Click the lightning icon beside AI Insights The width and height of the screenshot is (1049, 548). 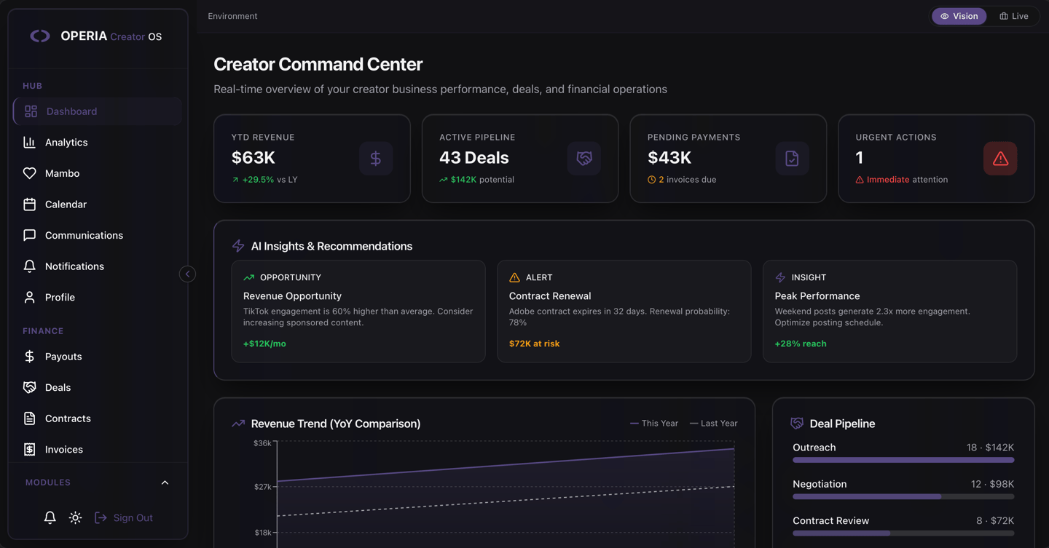click(238, 246)
